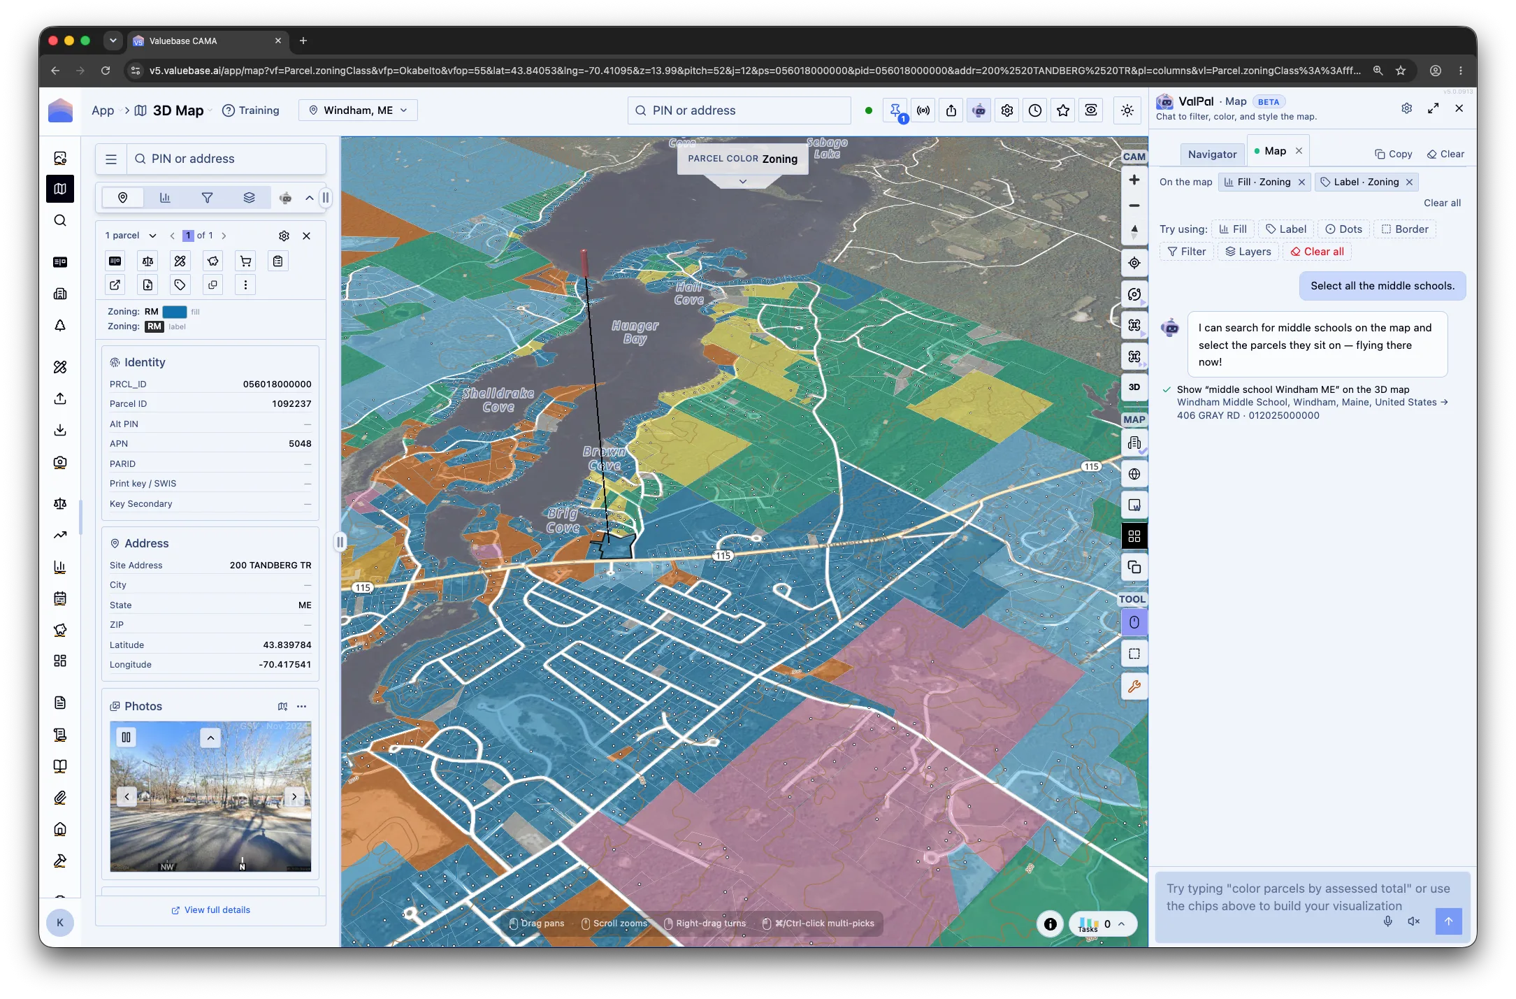This screenshot has height=999, width=1516.
Task: Click the globe basemap icon
Action: (x=1134, y=474)
